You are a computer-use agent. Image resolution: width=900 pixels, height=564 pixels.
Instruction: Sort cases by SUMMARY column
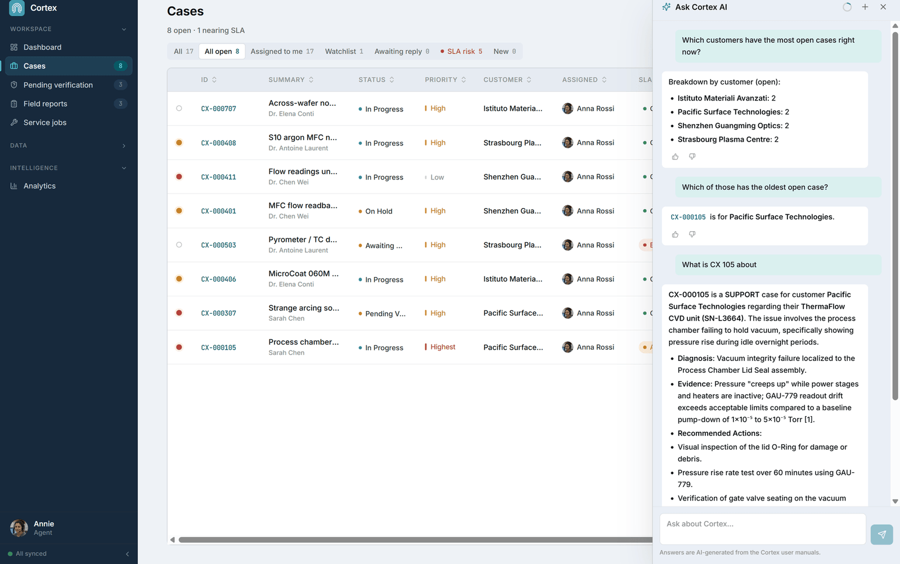coord(291,80)
